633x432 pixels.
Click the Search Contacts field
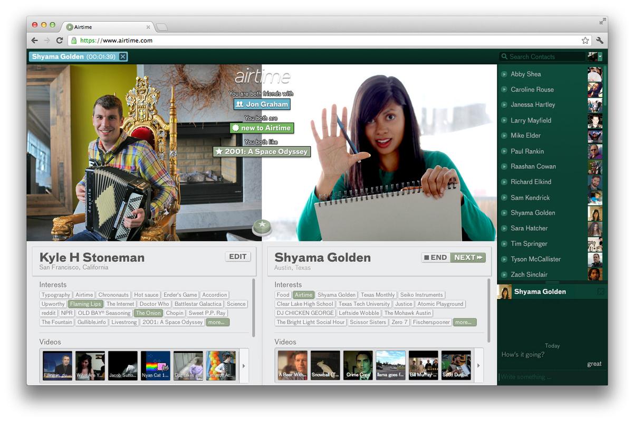coord(542,57)
